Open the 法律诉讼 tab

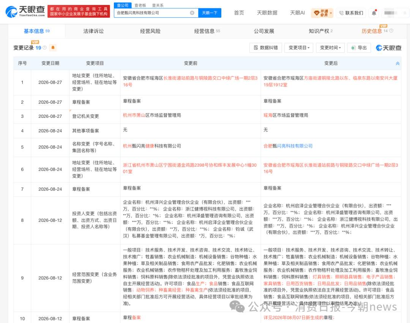click(x=93, y=31)
